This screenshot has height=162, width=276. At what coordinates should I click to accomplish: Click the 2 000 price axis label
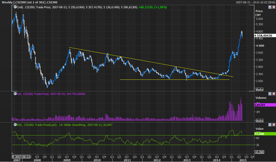(259, 81)
